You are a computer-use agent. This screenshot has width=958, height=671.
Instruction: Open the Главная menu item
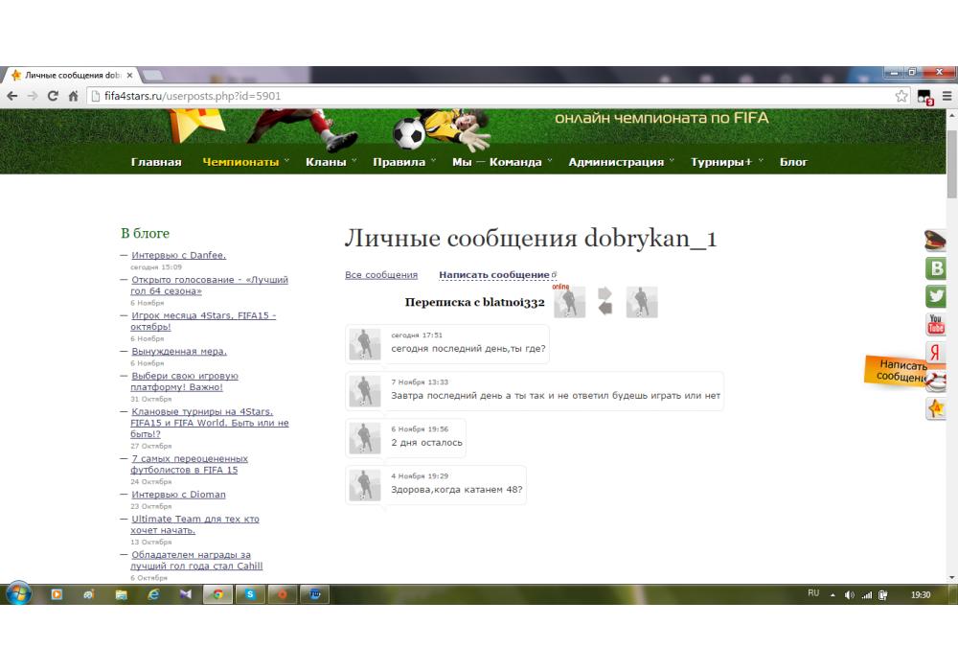point(156,162)
